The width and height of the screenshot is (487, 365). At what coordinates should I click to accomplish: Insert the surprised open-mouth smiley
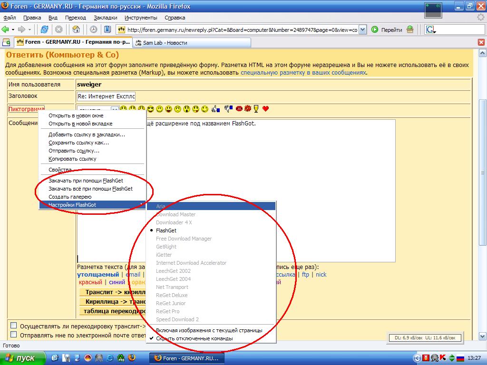coord(186,109)
